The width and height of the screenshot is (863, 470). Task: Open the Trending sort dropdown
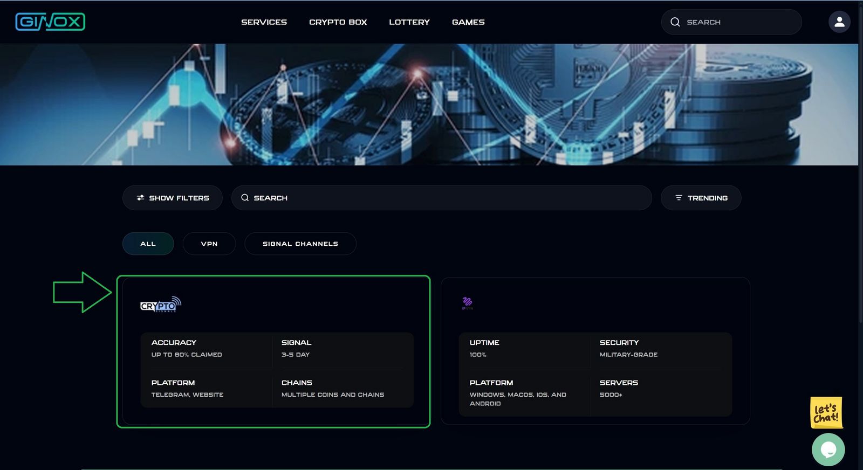(701, 198)
